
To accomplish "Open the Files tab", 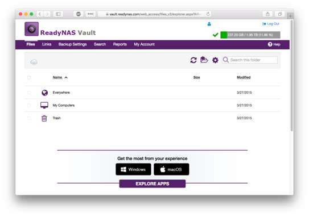I will tap(31, 44).
